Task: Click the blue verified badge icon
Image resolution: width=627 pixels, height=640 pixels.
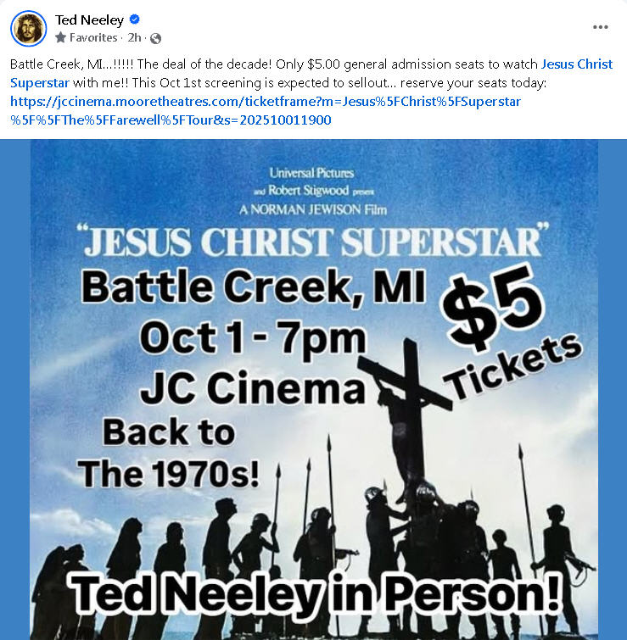Action: 135,19
